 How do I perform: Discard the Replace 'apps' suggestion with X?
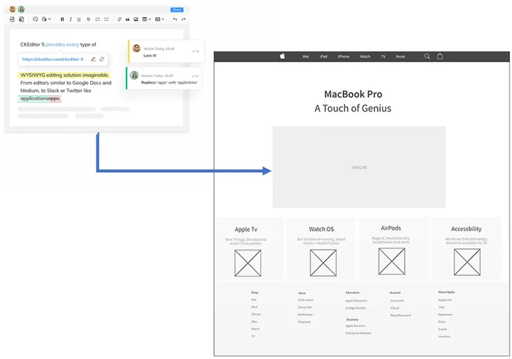click(x=197, y=76)
